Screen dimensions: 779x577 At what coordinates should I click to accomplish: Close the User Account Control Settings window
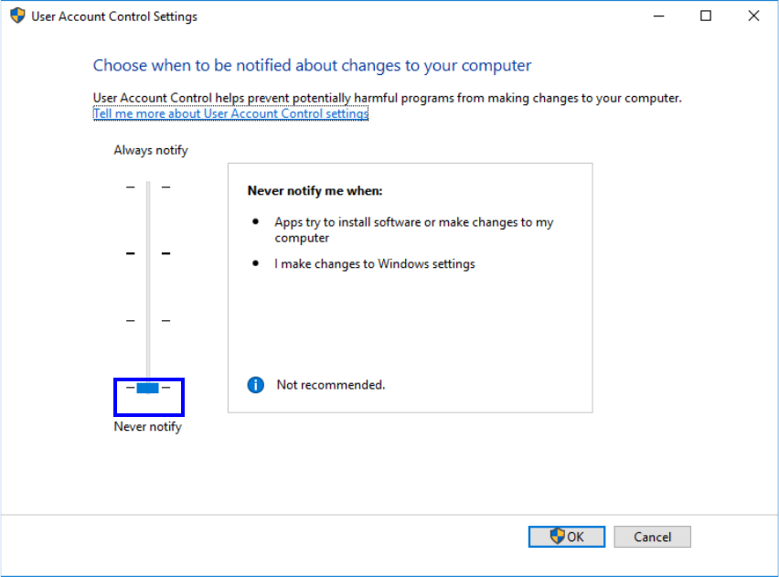[x=753, y=16]
